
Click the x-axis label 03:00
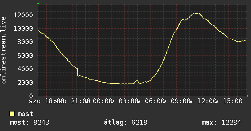tap(128, 101)
